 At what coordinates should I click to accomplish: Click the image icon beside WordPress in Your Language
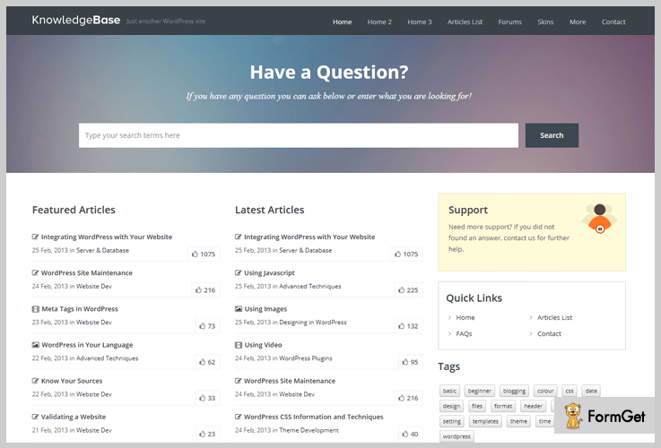36,345
